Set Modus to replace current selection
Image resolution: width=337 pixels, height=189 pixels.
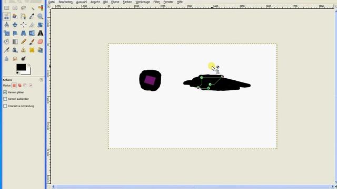click(x=14, y=86)
